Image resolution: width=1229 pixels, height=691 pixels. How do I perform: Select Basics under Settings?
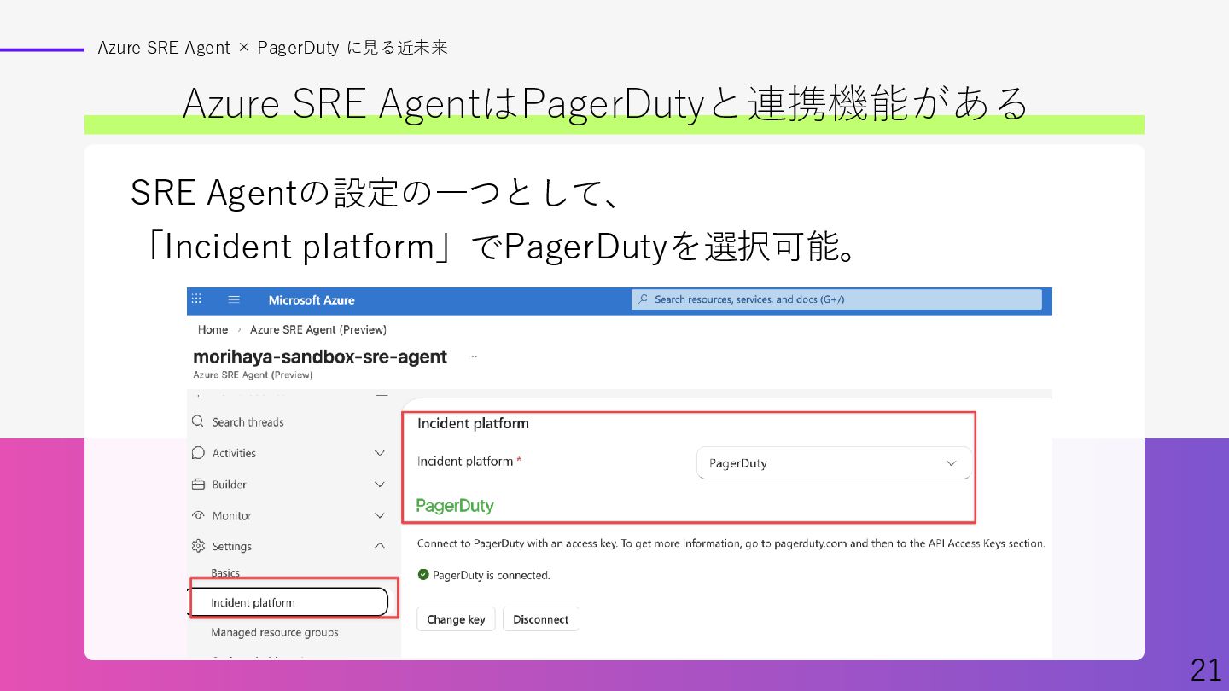click(x=225, y=573)
